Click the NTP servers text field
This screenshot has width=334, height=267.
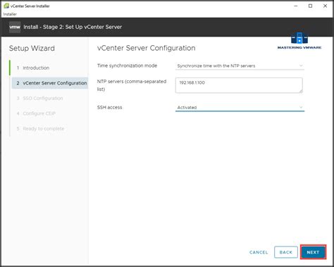click(x=239, y=85)
